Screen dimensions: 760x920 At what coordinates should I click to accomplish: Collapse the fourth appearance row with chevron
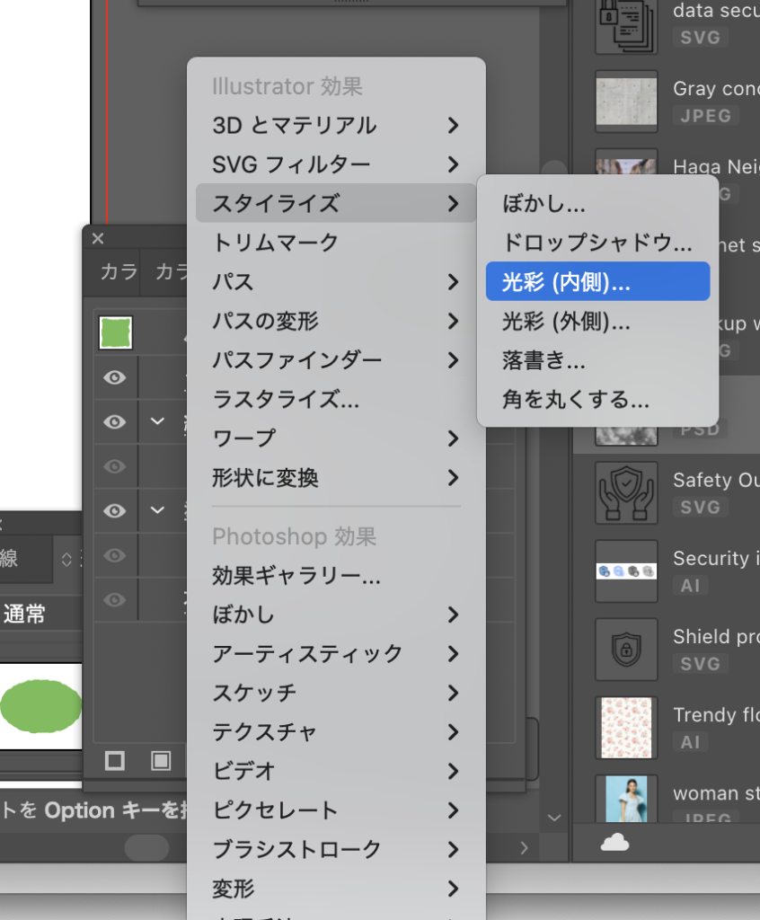[x=158, y=510]
